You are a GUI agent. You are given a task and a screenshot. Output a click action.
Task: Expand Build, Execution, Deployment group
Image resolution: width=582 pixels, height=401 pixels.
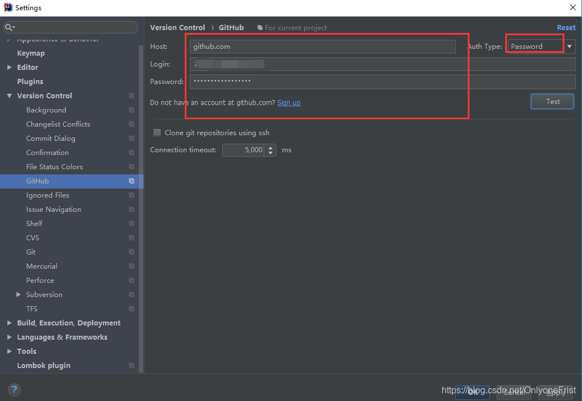(x=10, y=323)
